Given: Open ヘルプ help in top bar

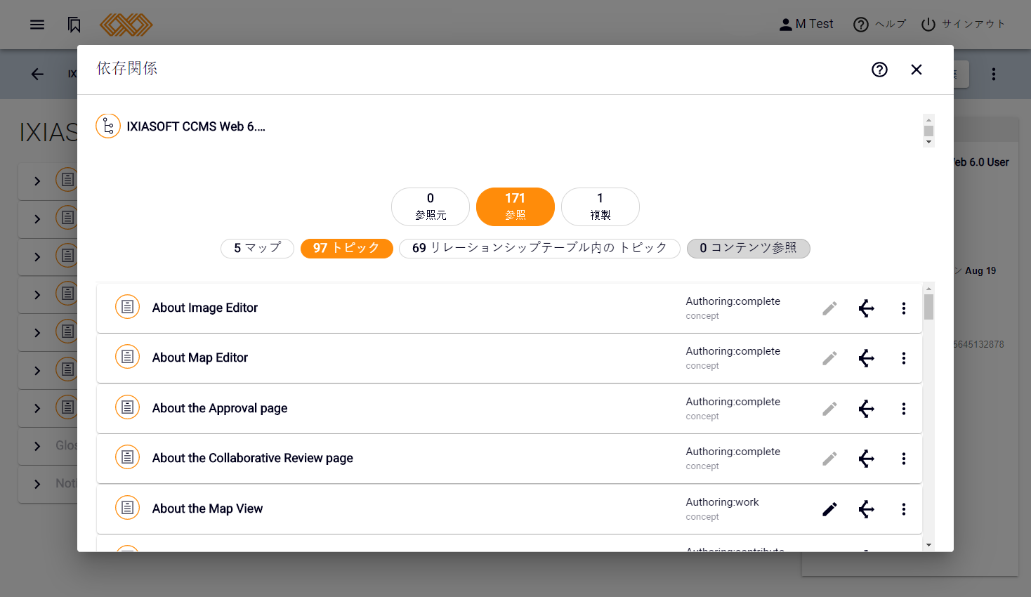Looking at the screenshot, I should point(879,25).
